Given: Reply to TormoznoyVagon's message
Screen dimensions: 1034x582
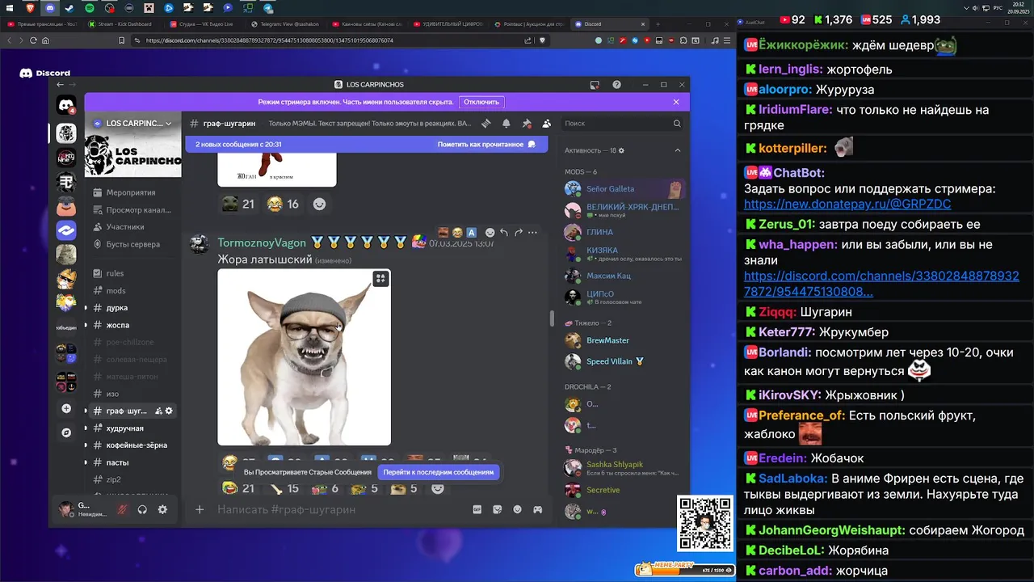Looking at the screenshot, I should coord(504,233).
